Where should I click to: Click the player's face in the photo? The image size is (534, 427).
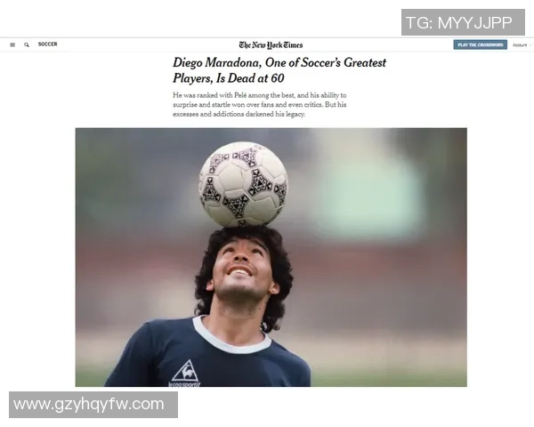pos(240,269)
